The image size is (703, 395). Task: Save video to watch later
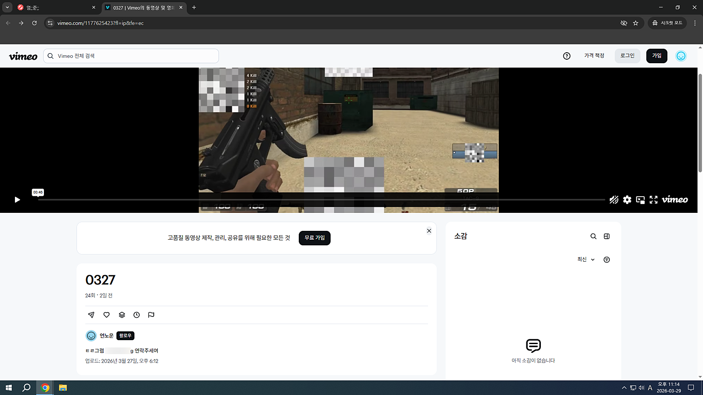[x=137, y=315]
